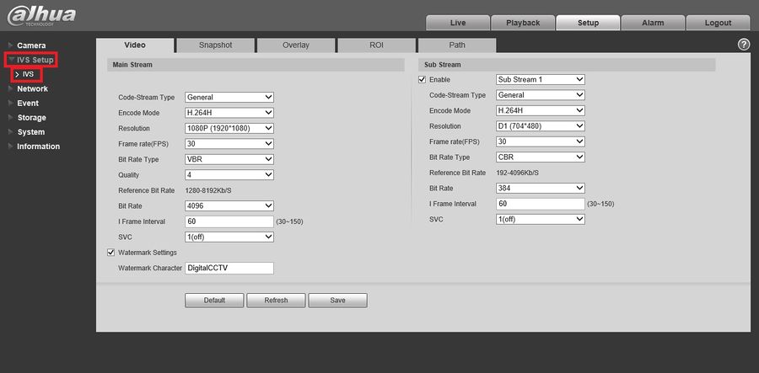Open the help question mark icon
Viewport: 759px width, 373px height.
pyautogui.click(x=744, y=45)
